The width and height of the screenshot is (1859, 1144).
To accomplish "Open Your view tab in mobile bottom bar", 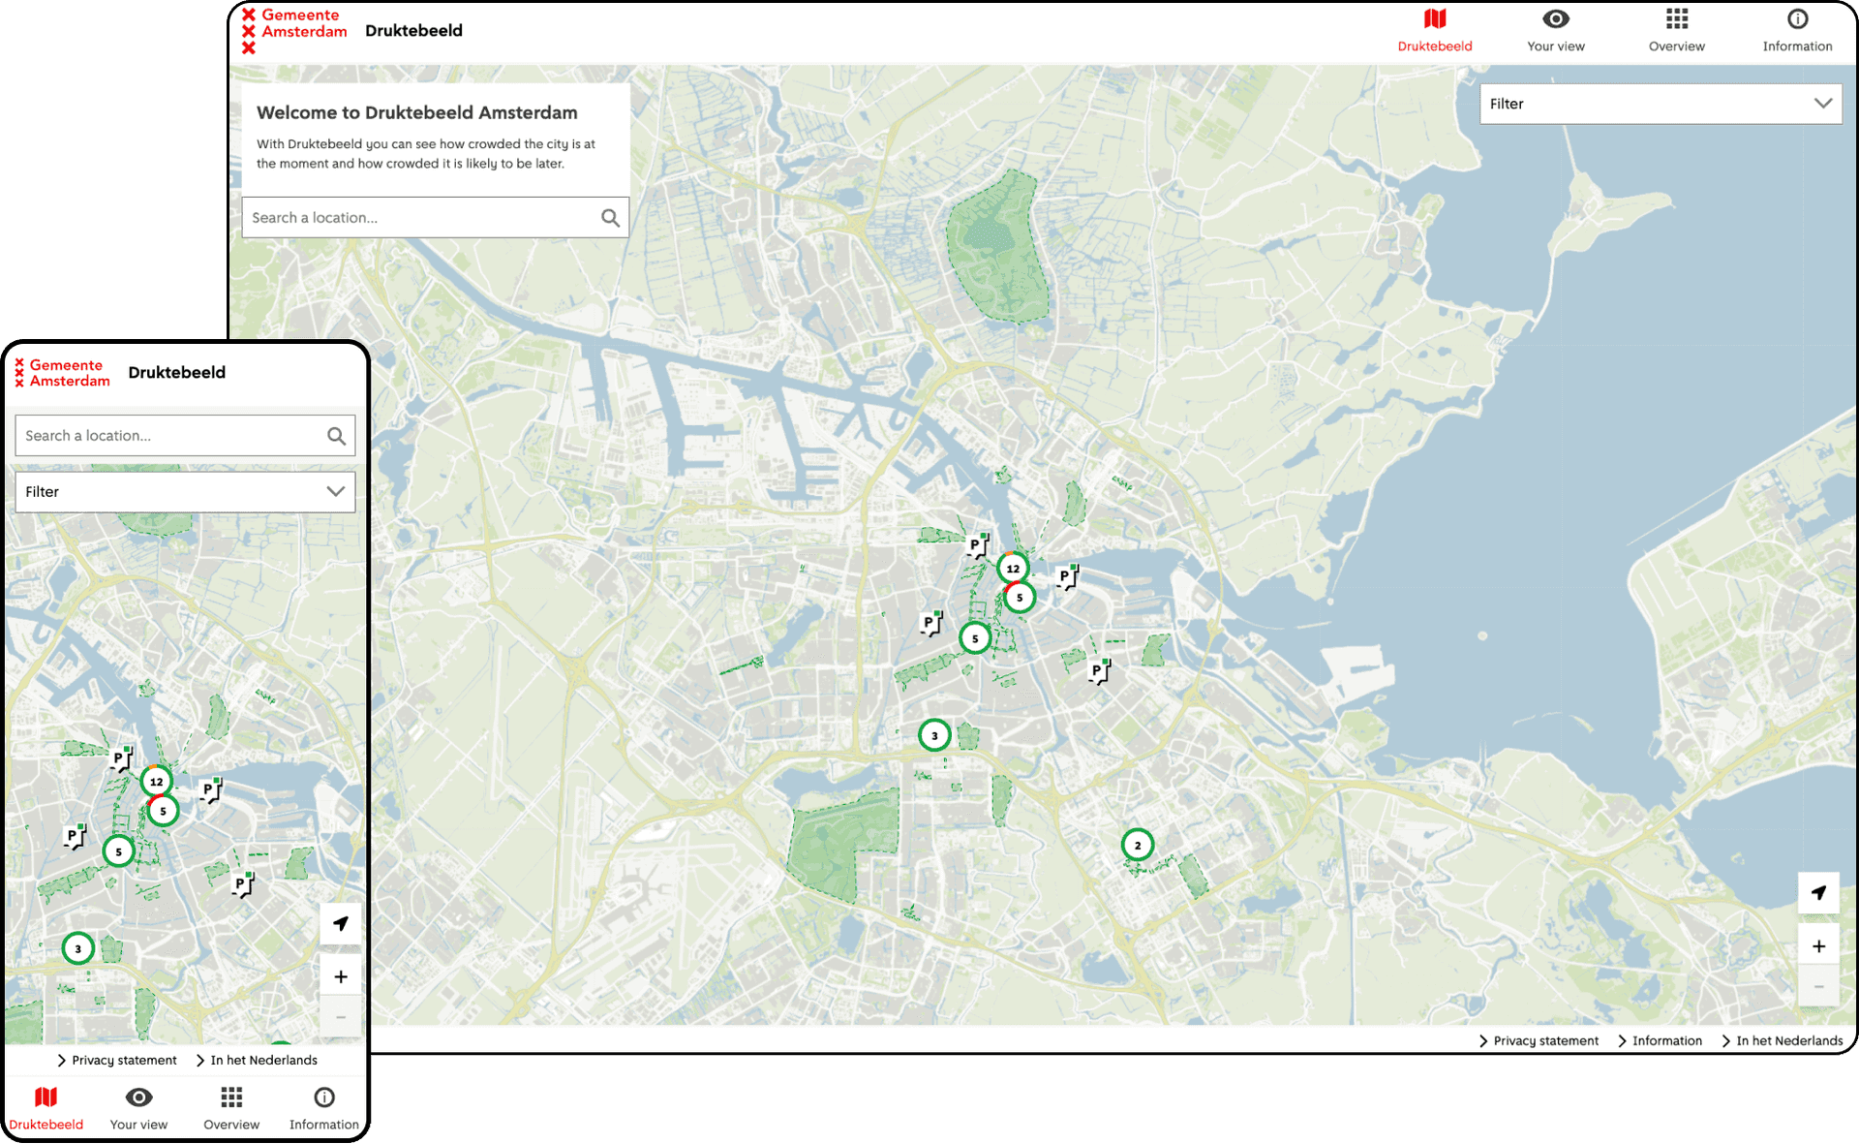I will (x=138, y=1108).
